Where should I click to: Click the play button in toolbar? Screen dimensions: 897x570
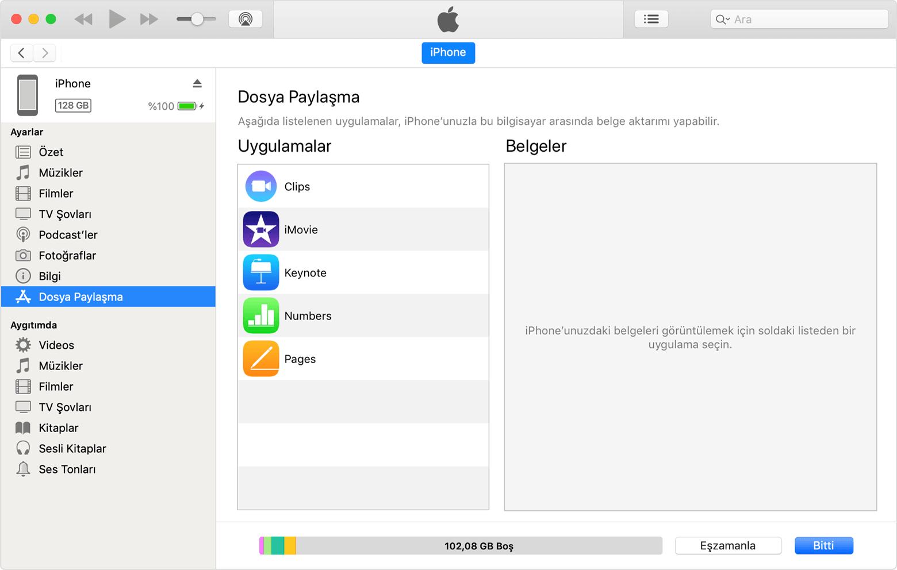click(x=117, y=19)
